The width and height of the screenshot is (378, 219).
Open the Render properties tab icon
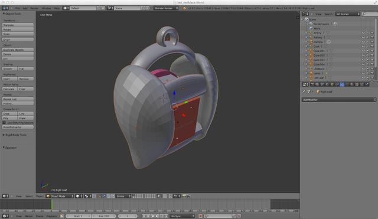click(x=312, y=84)
